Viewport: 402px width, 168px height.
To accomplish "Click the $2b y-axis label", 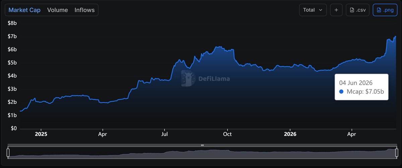I will (12, 102).
